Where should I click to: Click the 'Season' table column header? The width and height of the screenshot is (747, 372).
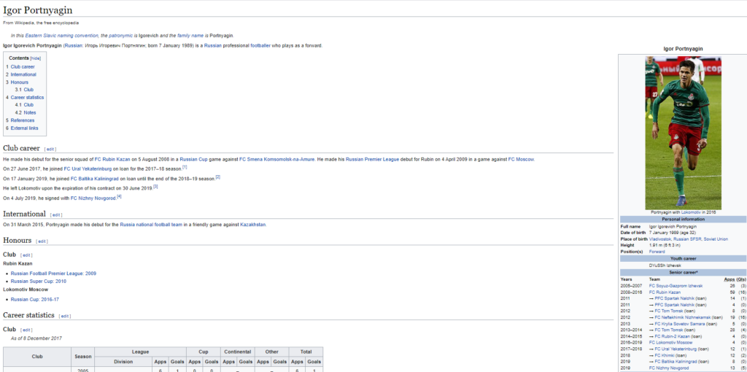(x=83, y=357)
